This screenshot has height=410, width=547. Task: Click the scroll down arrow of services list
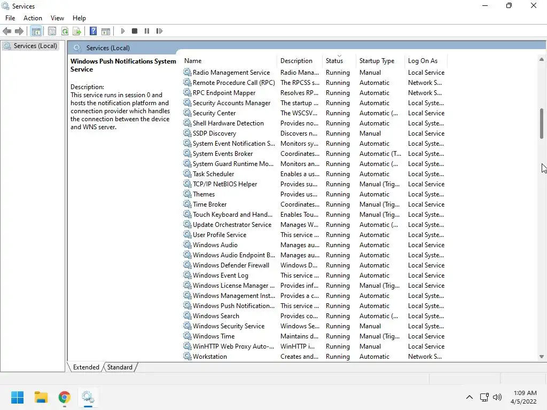[x=542, y=357]
